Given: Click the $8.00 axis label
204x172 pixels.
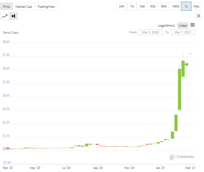Looking at the screenshot, I should [x=6, y=42].
